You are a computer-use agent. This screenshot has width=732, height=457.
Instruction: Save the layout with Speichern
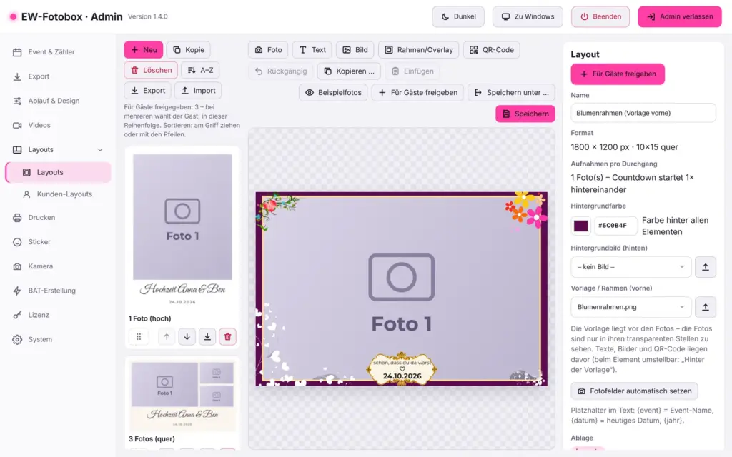tap(525, 114)
